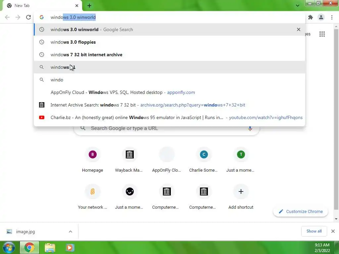The image size is (339, 254).
Task: Select suggestion windows 3.0 floppies
Action: [169, 42]
